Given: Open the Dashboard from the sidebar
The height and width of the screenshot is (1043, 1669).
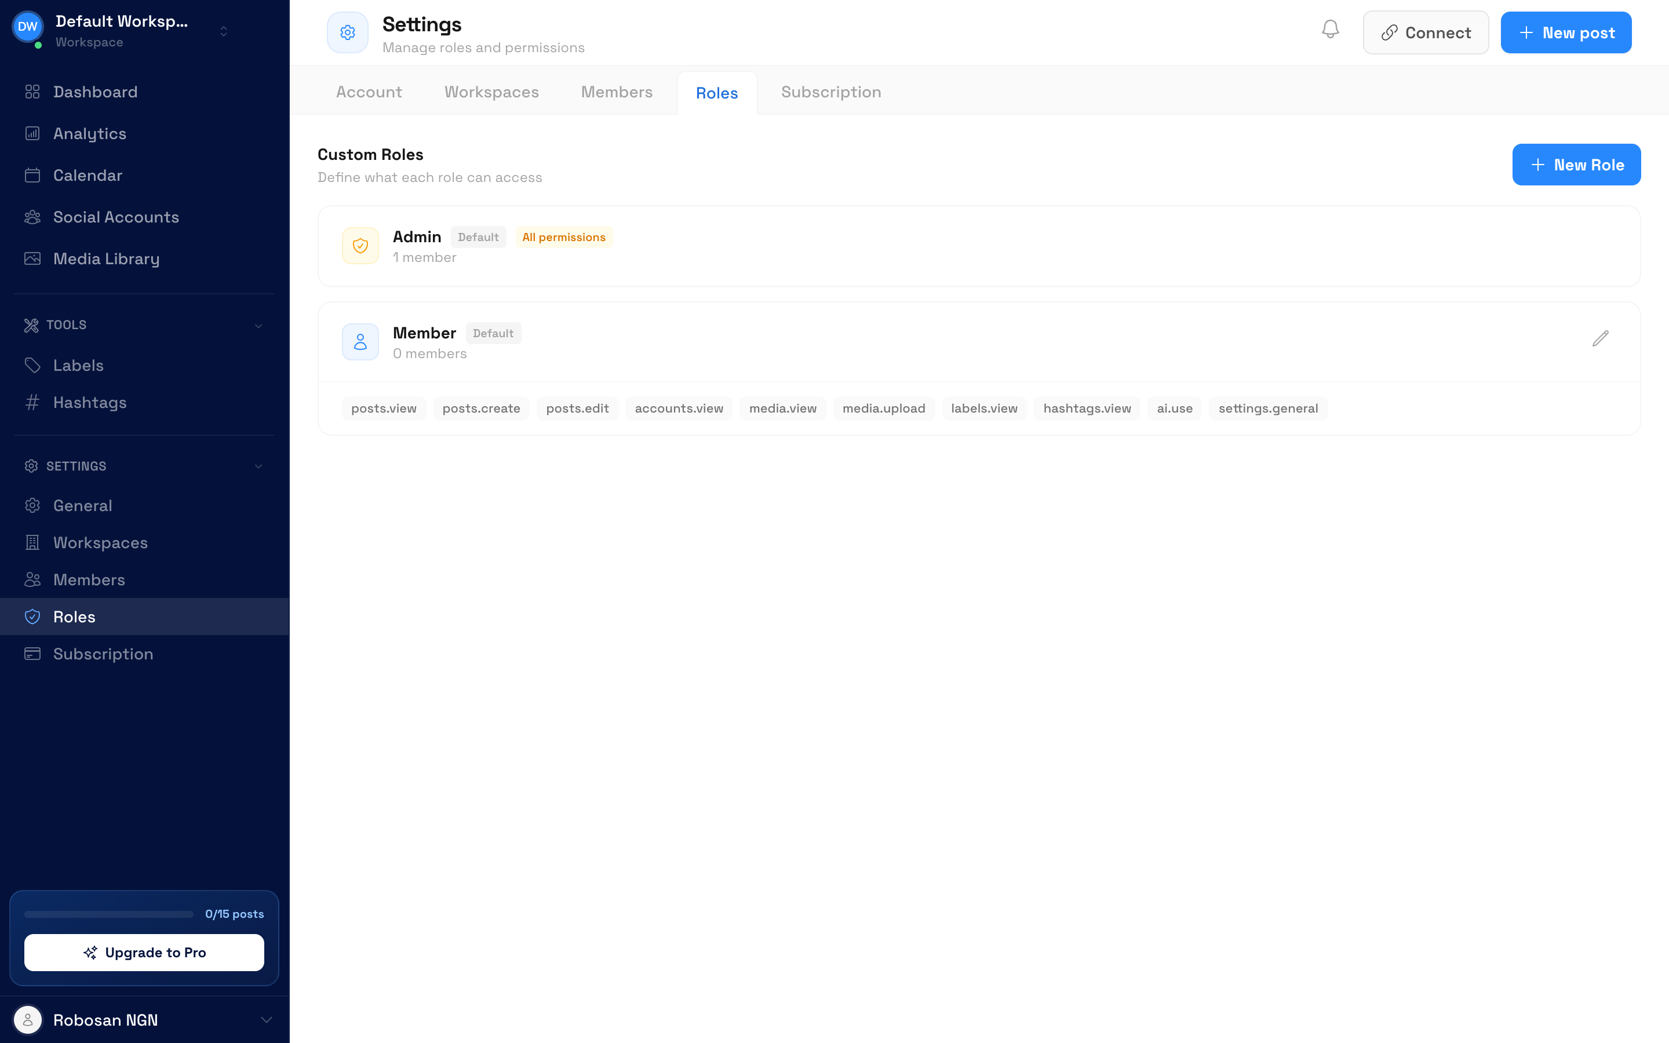Looking at the screenshot, I should (94, 92).
